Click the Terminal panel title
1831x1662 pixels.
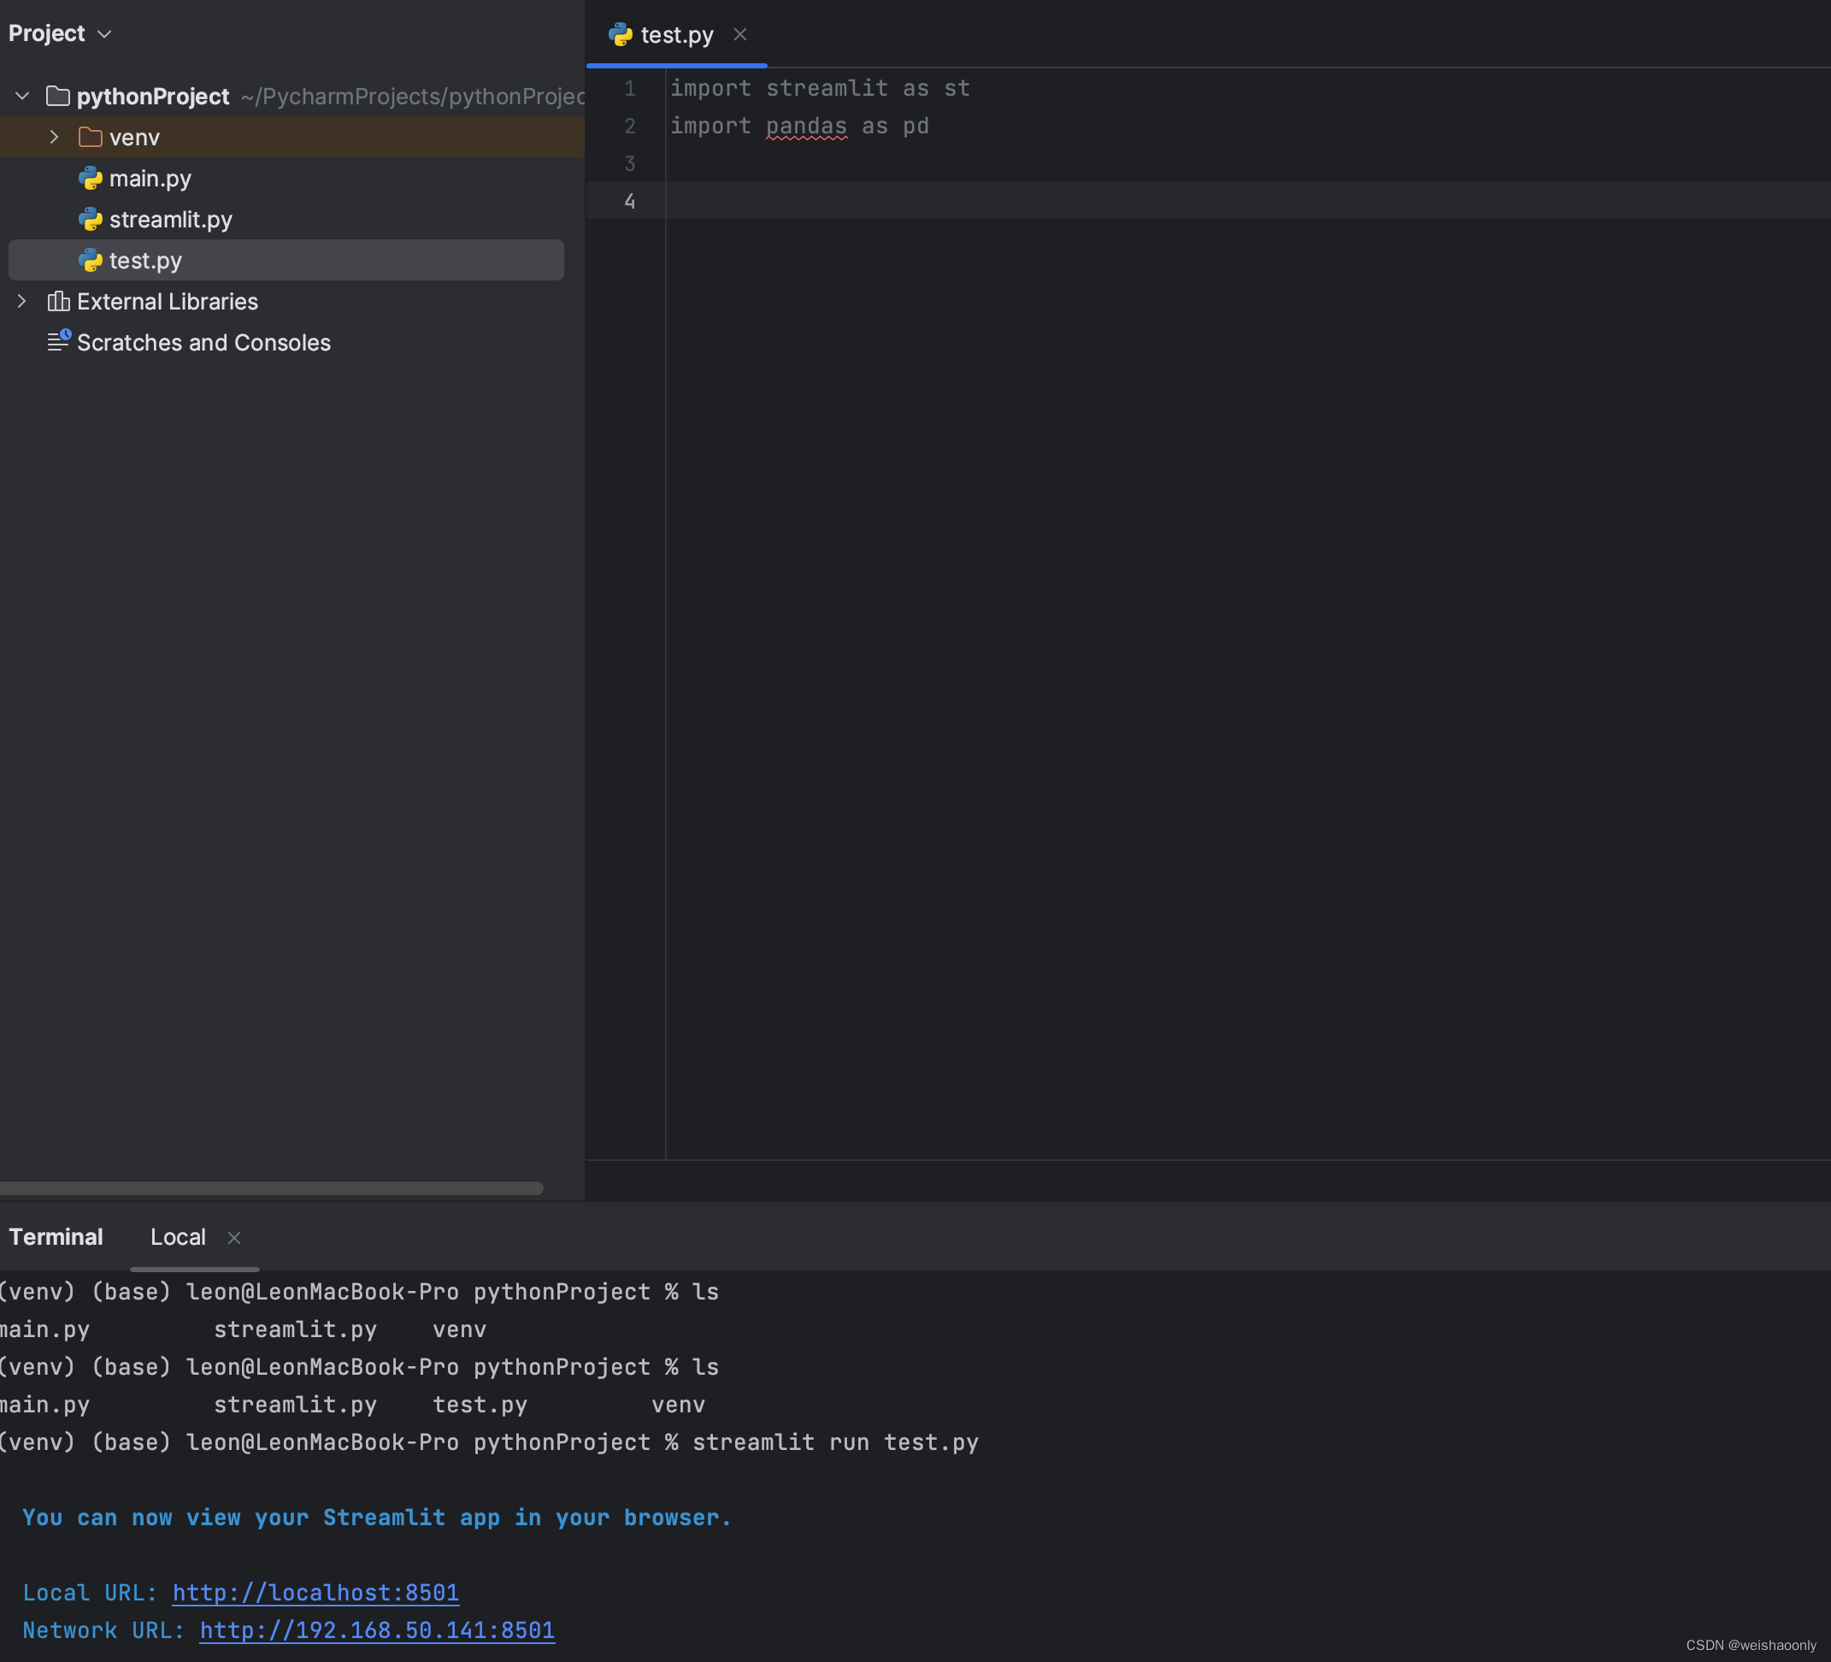(x=56, y=1237)
